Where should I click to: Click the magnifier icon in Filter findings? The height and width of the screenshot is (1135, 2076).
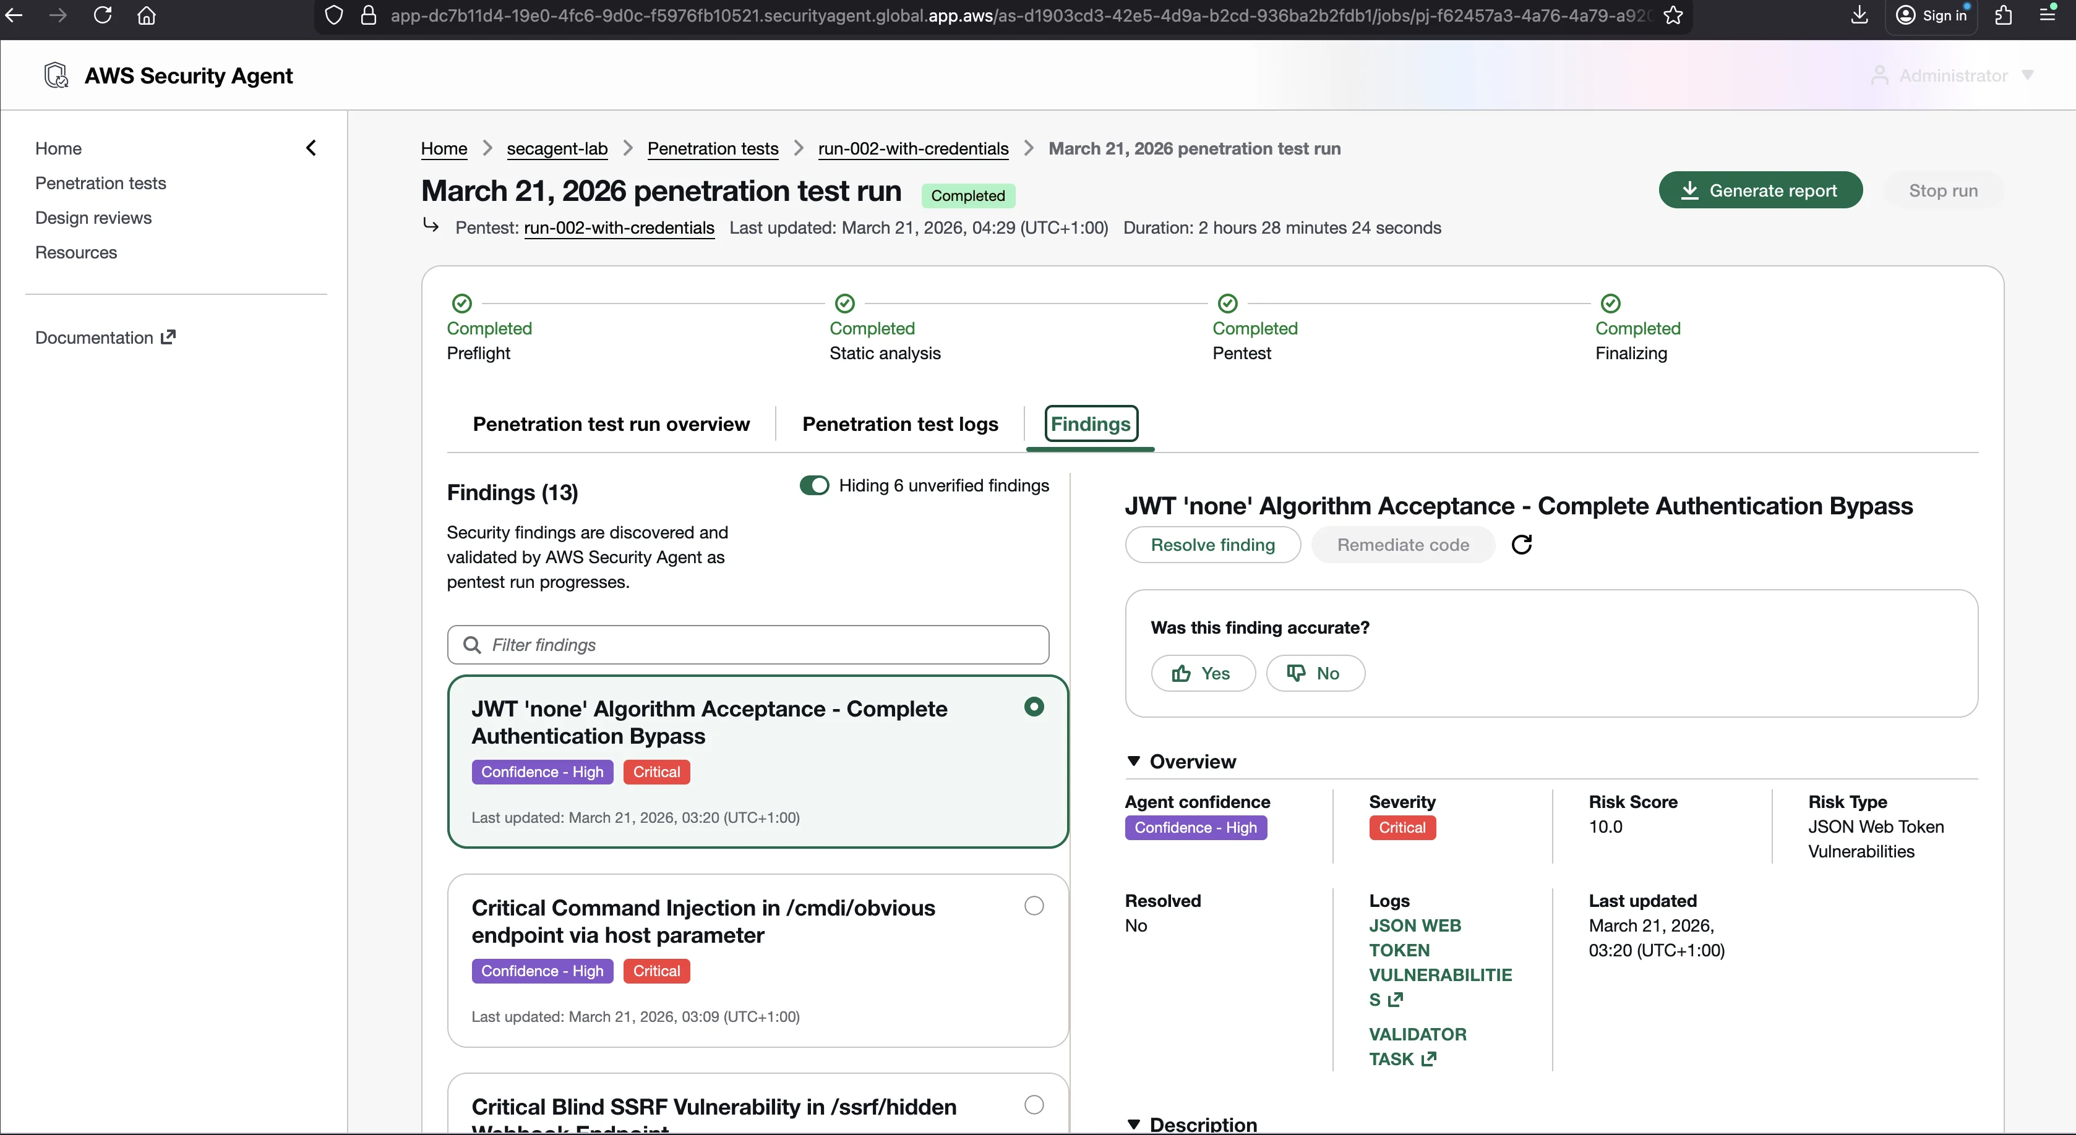point(472,644)
